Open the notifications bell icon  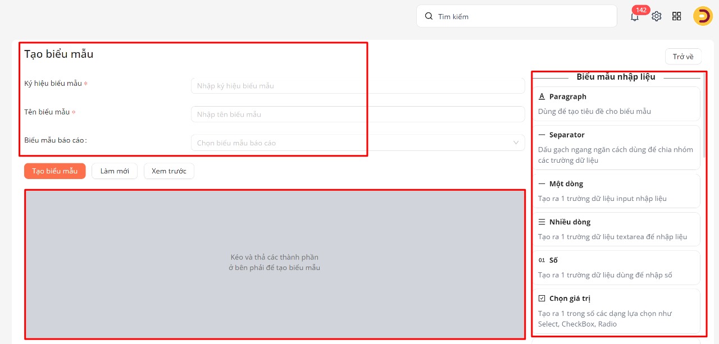pos(635,17)
